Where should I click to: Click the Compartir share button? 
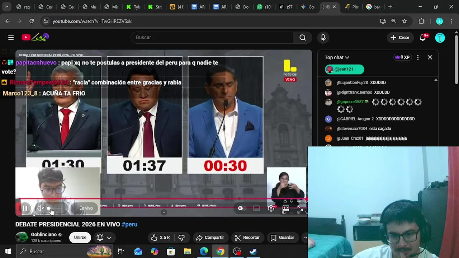coord(210,238)
